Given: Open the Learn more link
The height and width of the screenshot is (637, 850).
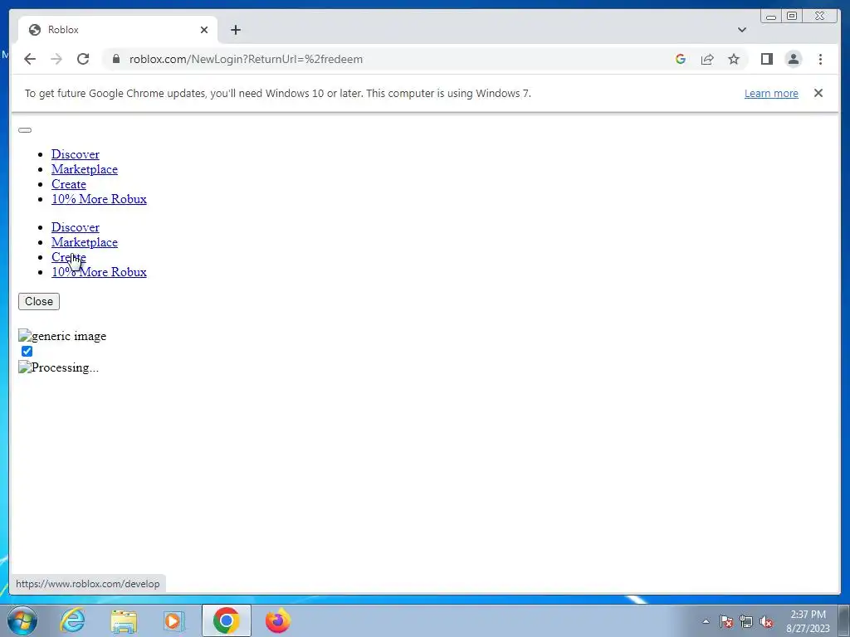Looking at the screenshot, I should [x=771, y=93].
